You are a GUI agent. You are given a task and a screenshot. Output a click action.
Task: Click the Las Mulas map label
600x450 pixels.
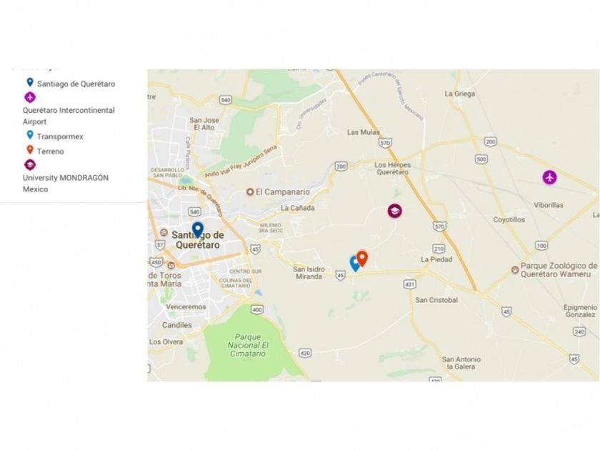364,132
